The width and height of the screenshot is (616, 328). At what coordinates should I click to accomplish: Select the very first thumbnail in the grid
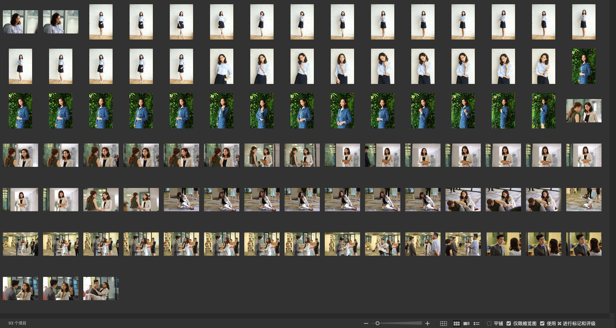[x=20, y=22]
